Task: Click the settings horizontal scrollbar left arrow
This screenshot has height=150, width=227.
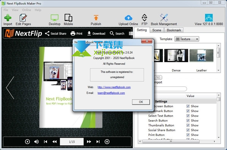Action: click(x=140, y=141)
